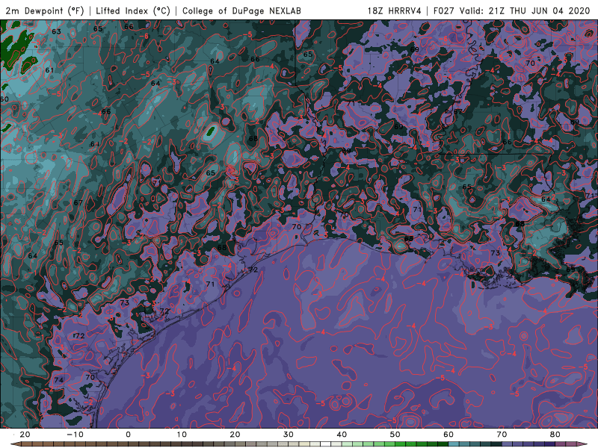Screen dimensions: 598x448
Task: Click the '2m Dewpoint (°F)' title text
Action: (45, 10)
